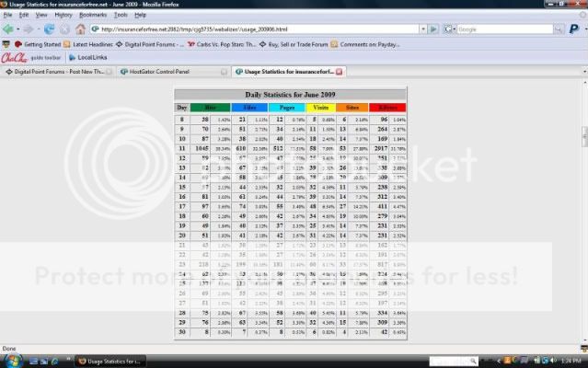The image size is (588, 368).
Task: Open the list all tabs dropdown
Action: tap(584, 72)
